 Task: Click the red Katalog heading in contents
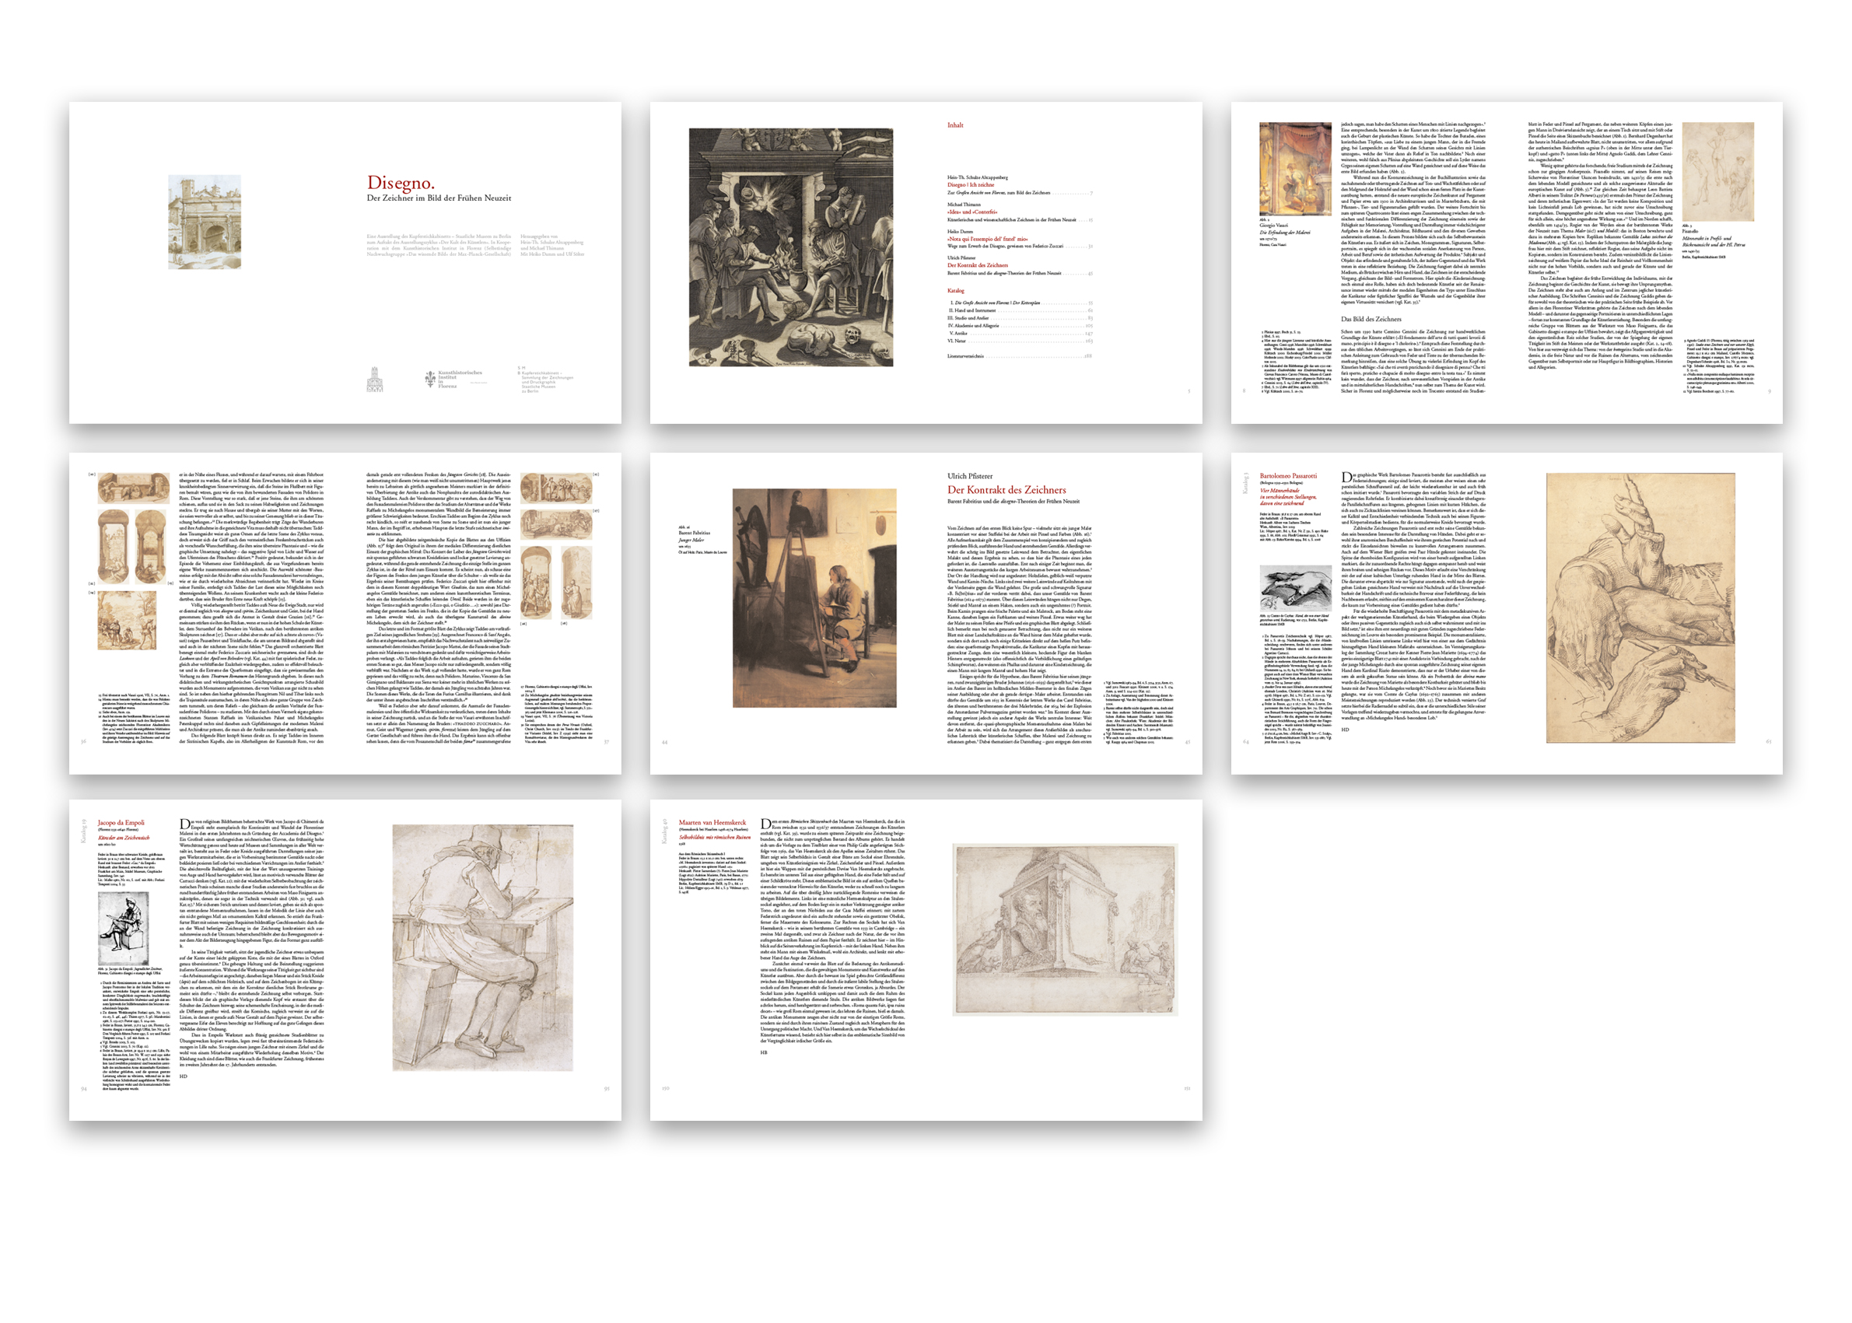tap(955, 290)
